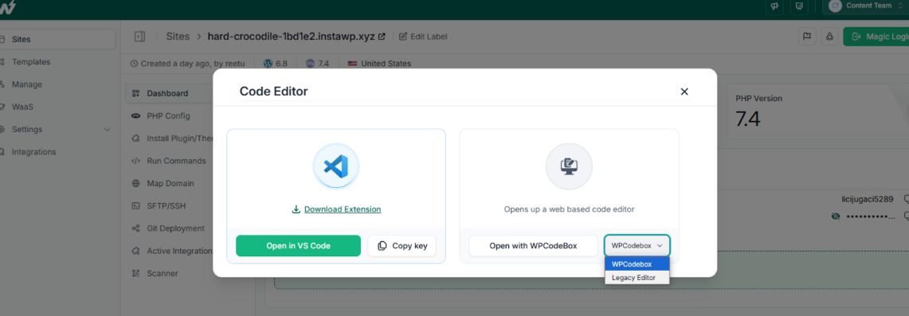Click Dashboard grid icon
This screenshot has width=909, height=316.
135,93
